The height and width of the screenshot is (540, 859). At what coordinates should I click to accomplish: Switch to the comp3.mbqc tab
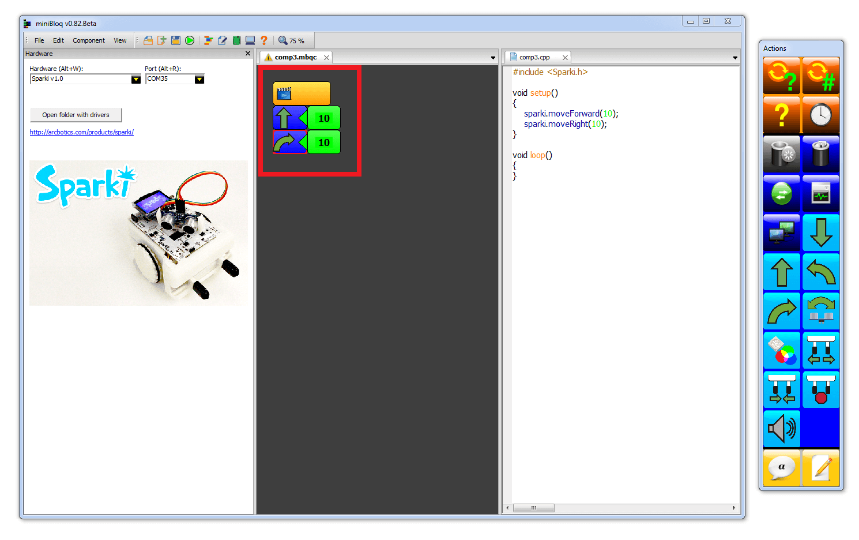click(295, 57)
